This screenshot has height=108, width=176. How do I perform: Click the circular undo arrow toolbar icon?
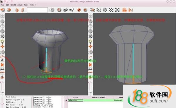pos(59,10)
